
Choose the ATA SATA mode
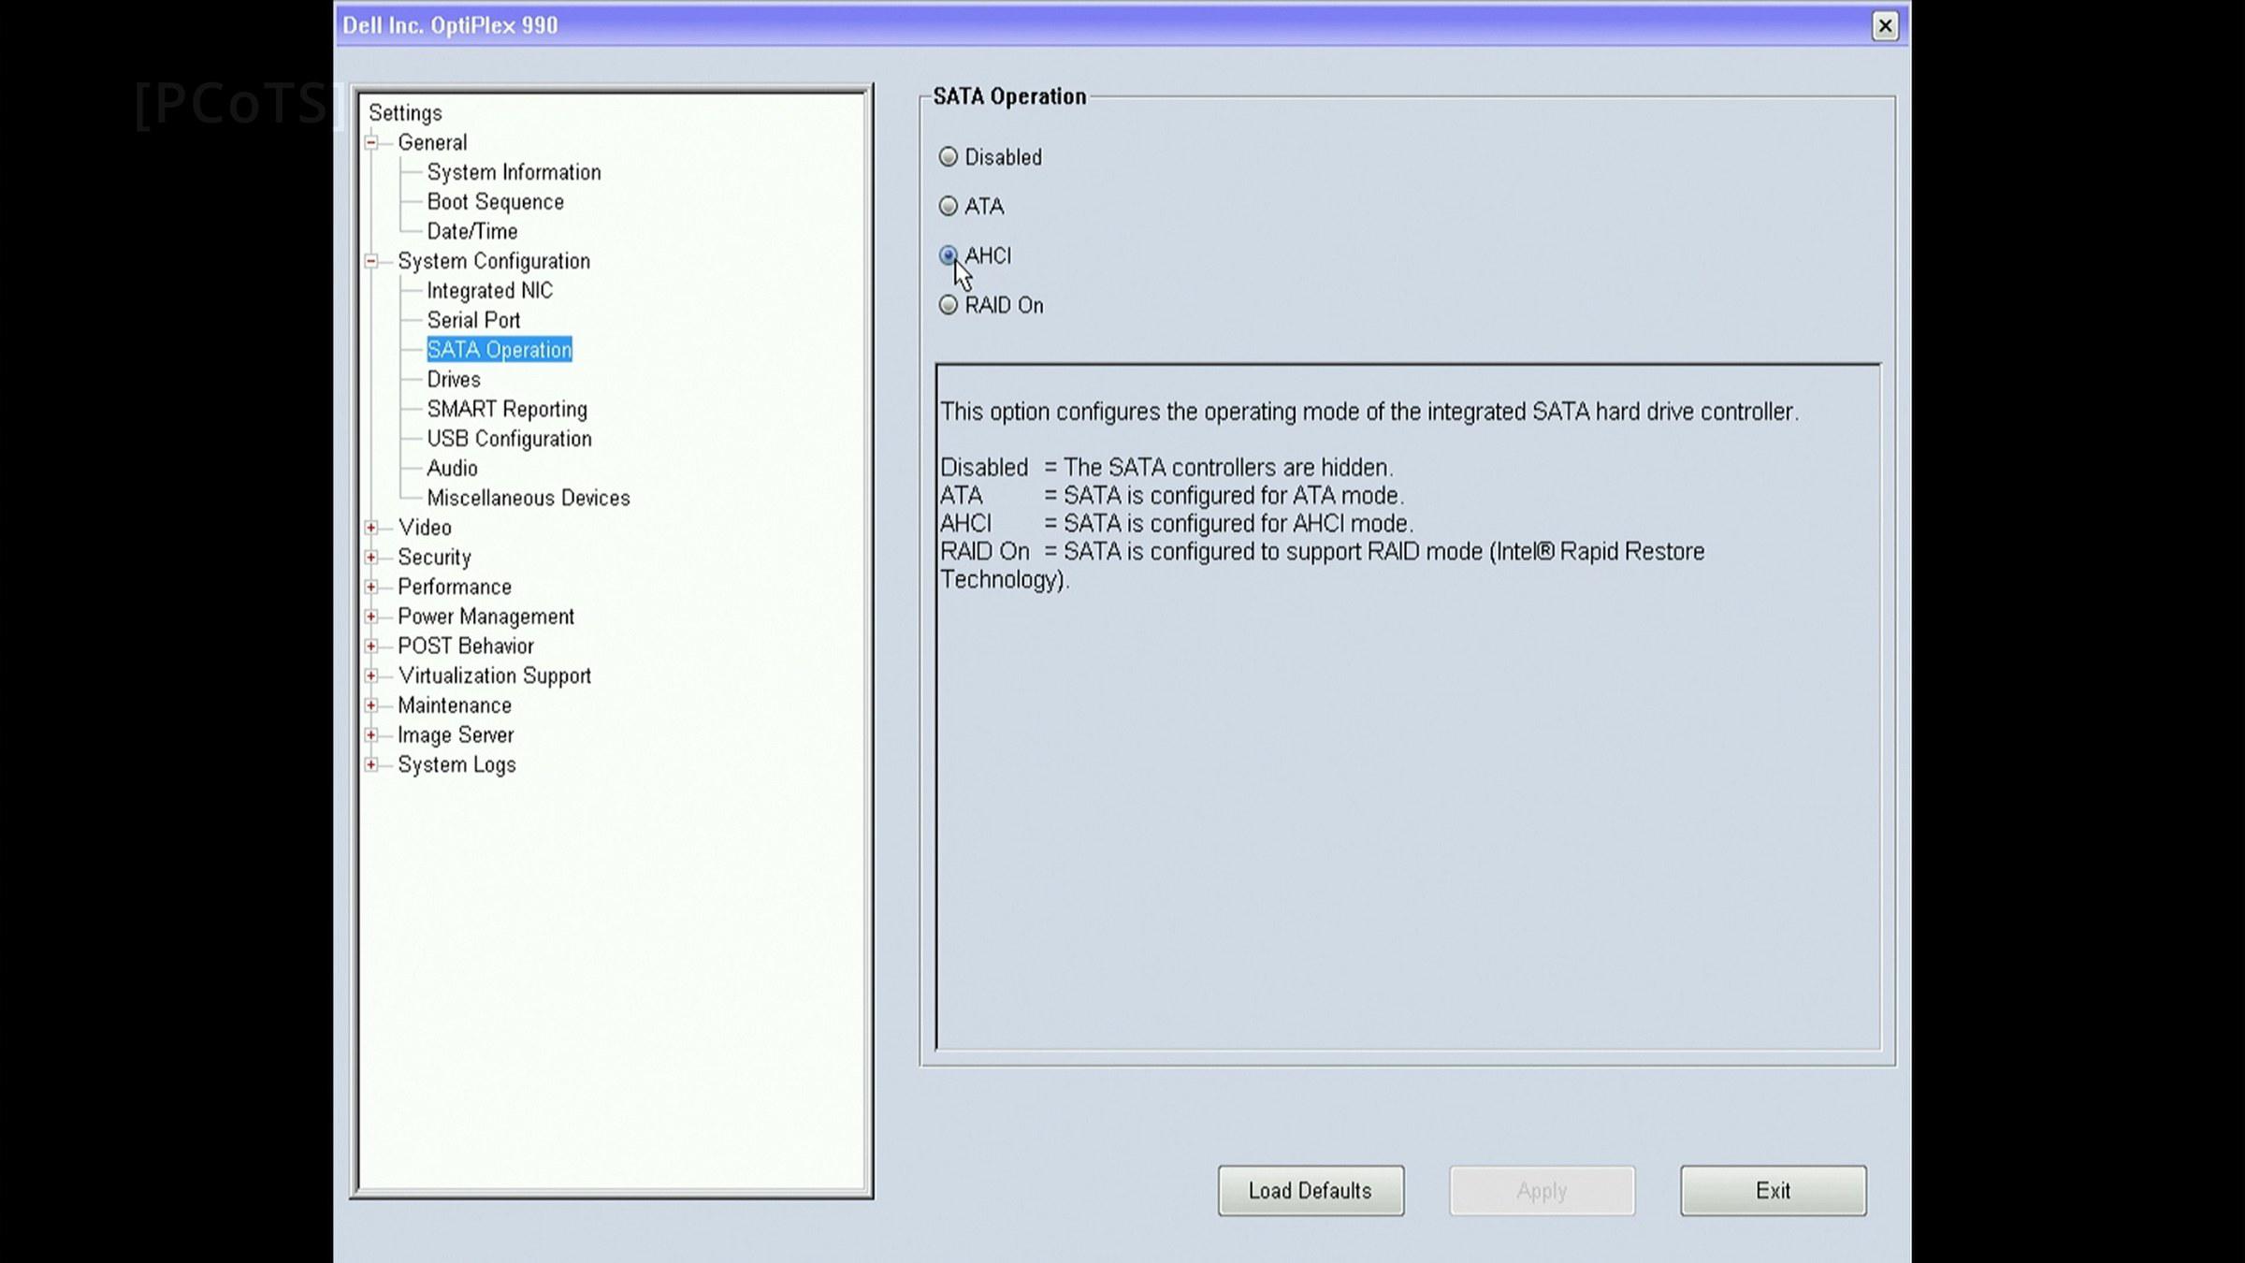pyautogui.click(x=949, y=206)
